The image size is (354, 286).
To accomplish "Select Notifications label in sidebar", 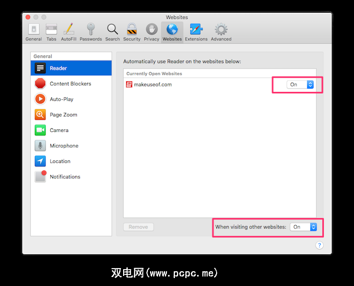I will click(65, 177).
